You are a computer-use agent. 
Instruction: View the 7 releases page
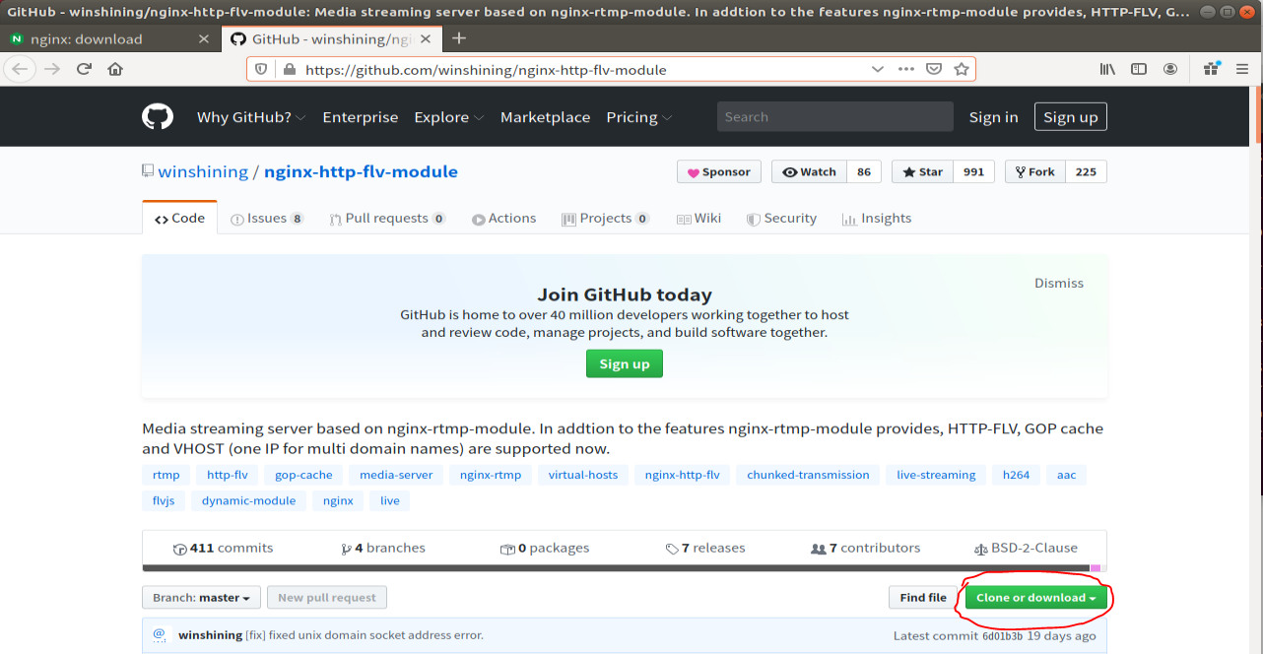705,548
